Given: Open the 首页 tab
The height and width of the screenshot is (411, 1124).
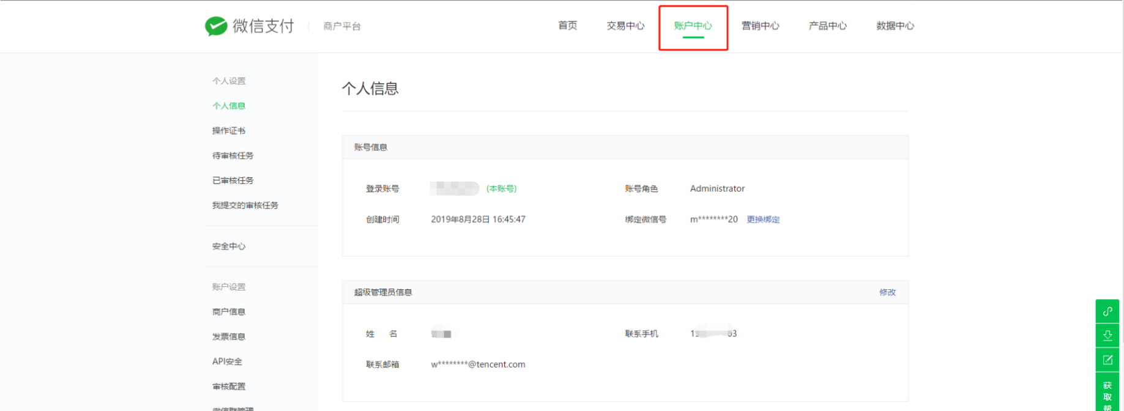Looking at the screenshot, I should point(567,26).
